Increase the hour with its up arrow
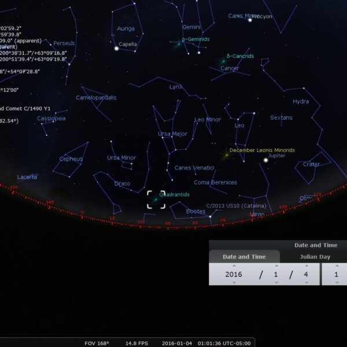 337,265
